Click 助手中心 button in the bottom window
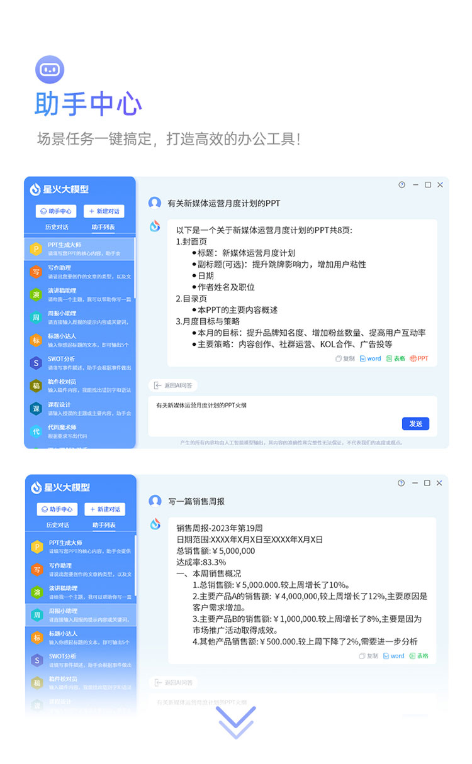Screen dimensions: 472x764 57,509
